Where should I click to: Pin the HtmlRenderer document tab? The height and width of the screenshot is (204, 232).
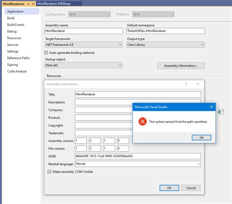pyautogui.click(x=28, y=4)
